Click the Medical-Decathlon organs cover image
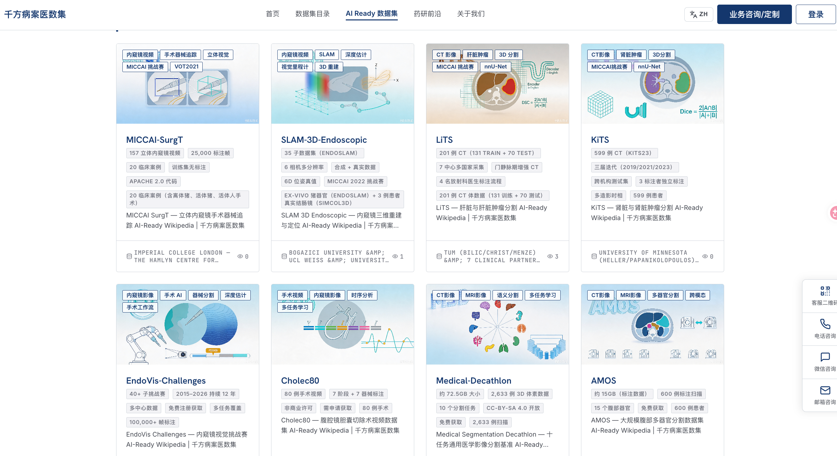 497,324
